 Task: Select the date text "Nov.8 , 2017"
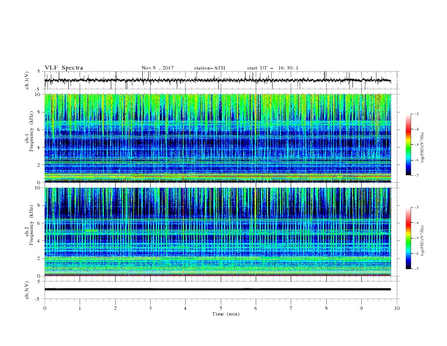[157, 68]
